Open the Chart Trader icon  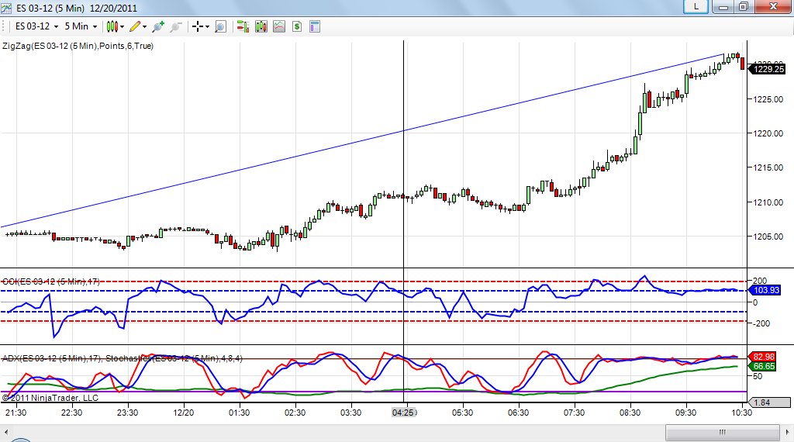click(x=243, y=26)
